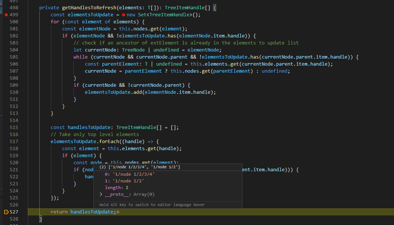Click 'parentElement' declaration on line 506
This screenshot has height=225, width=394.
[120, 64]
